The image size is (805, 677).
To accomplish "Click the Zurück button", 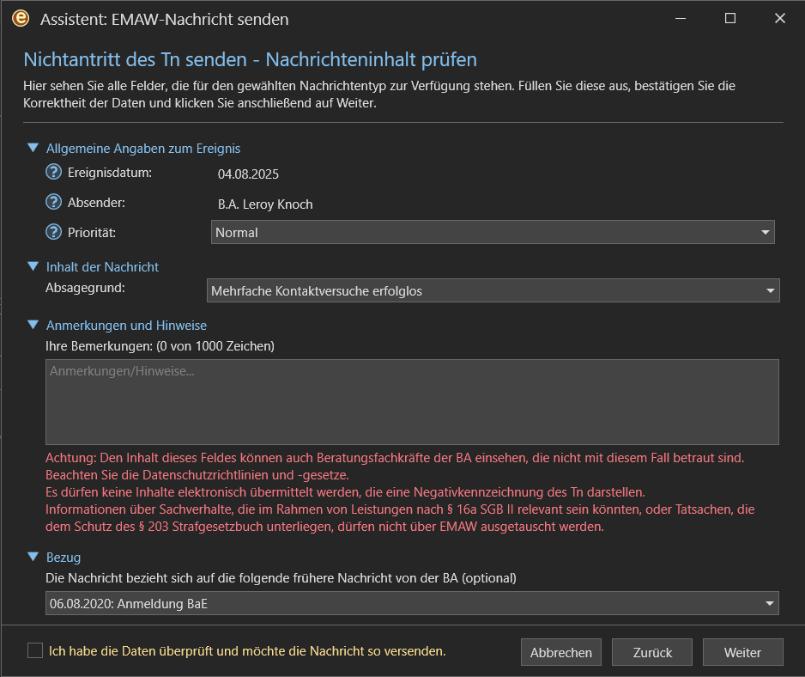I will click(652, 652).
